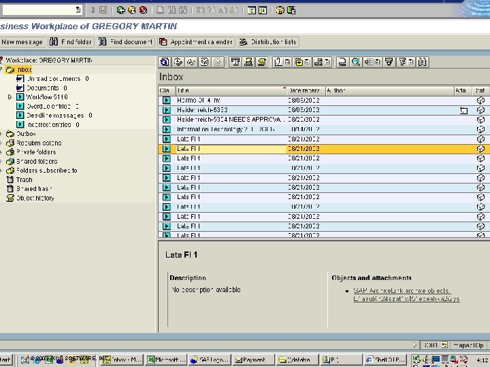Click the yellow Exit icon
The image size is (490, 367).
132,10
